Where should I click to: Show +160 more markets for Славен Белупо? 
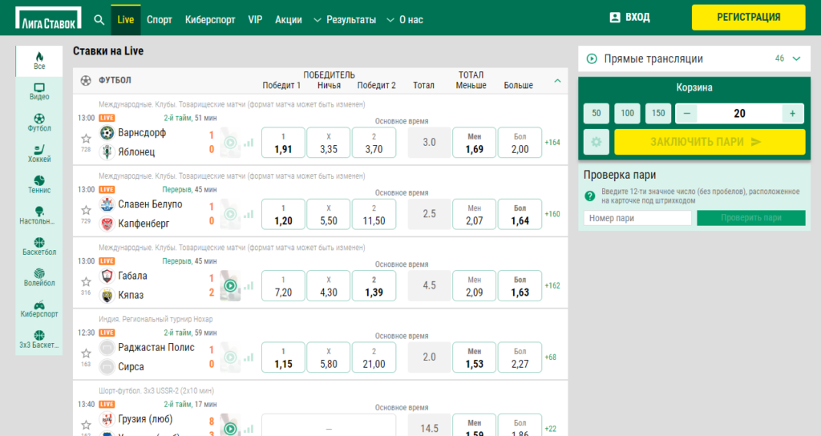click(x=552, y=214)
